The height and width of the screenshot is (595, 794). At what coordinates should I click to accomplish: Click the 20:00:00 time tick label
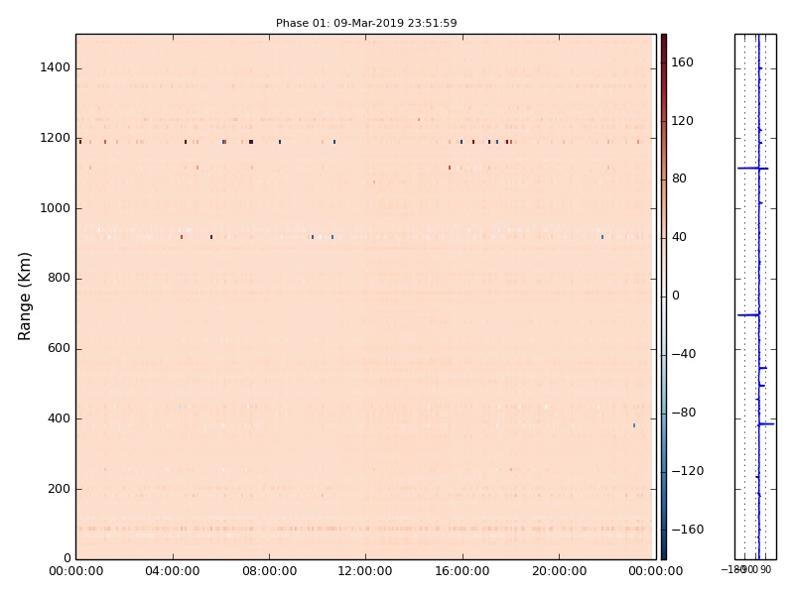point(559,571)
